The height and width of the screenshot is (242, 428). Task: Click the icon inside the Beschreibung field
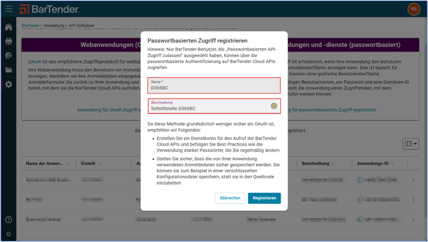click(275, 106)
